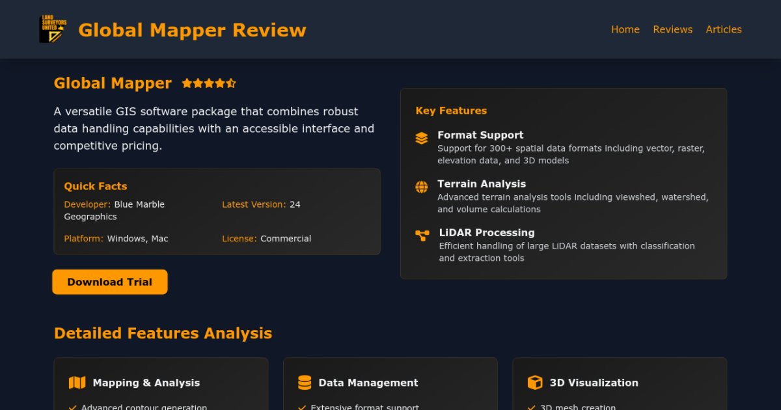The image size is (781, 410).
Task: Click the Quick Facts heading
Action: [96, 186]
